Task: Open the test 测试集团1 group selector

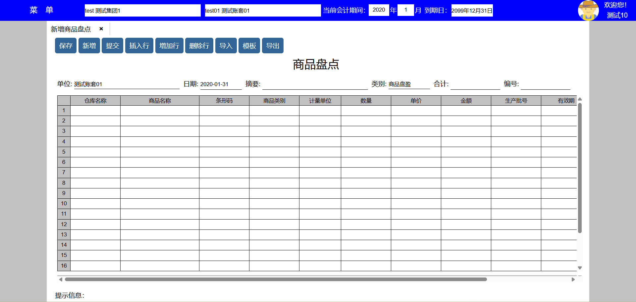Action: tap(142, 11)
